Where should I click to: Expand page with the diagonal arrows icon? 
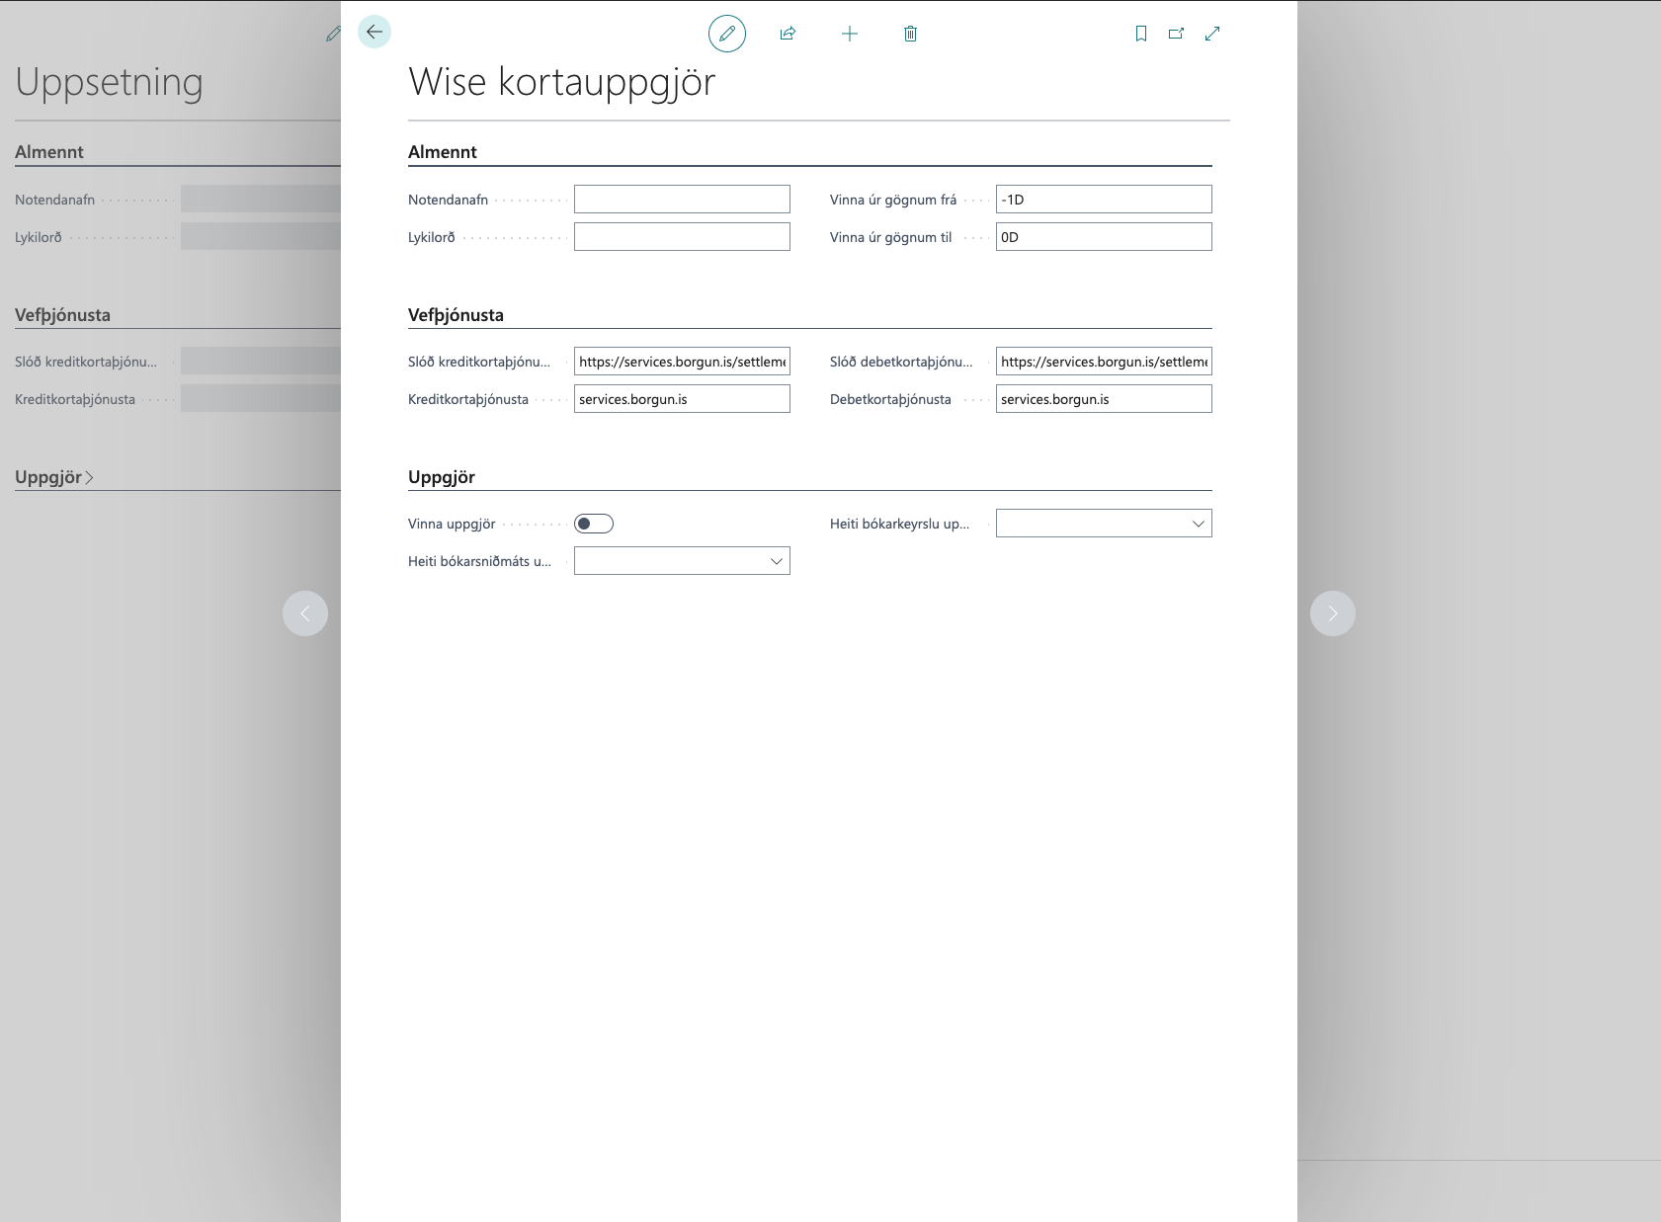[1212, 34]
